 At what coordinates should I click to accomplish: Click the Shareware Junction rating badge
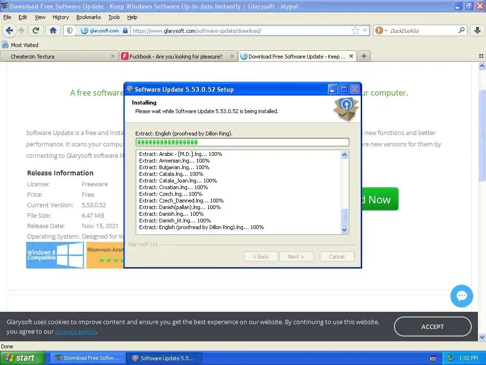point(105,255)
